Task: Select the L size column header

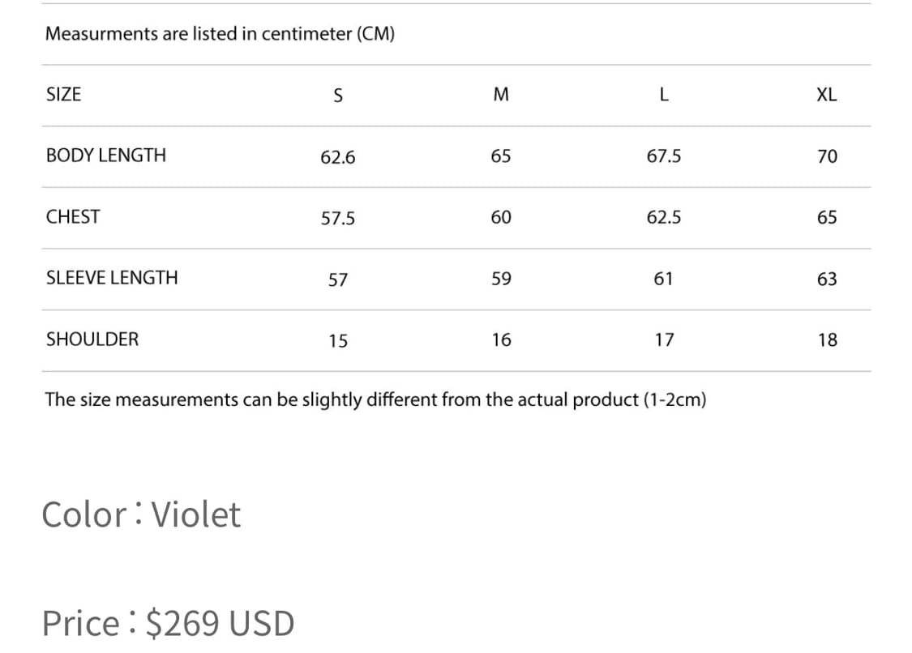Action: pos(664,96)
